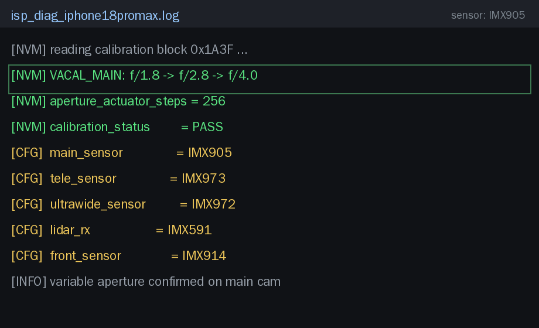Click the IMX973 tele sensor value
Screen dimensions: 539x328
click(x=203, y=179)
